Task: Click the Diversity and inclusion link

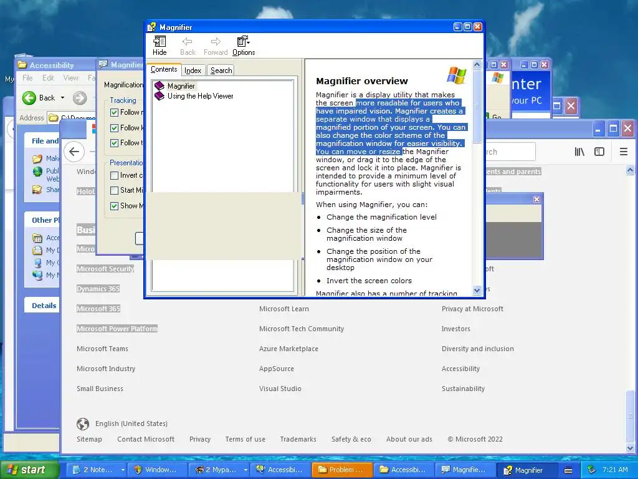Action: tap(478, 349)
